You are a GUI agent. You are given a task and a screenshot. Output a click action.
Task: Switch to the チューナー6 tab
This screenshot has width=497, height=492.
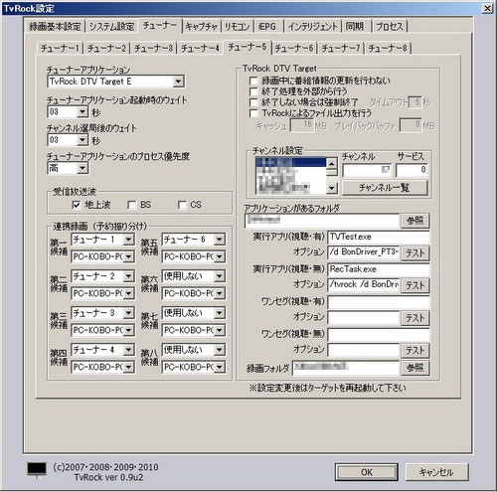coord(294,49)
